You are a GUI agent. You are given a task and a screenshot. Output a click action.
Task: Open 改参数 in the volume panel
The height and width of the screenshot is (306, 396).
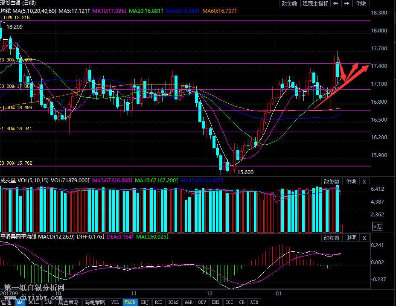pyautogui.click(x=332, y=181)
